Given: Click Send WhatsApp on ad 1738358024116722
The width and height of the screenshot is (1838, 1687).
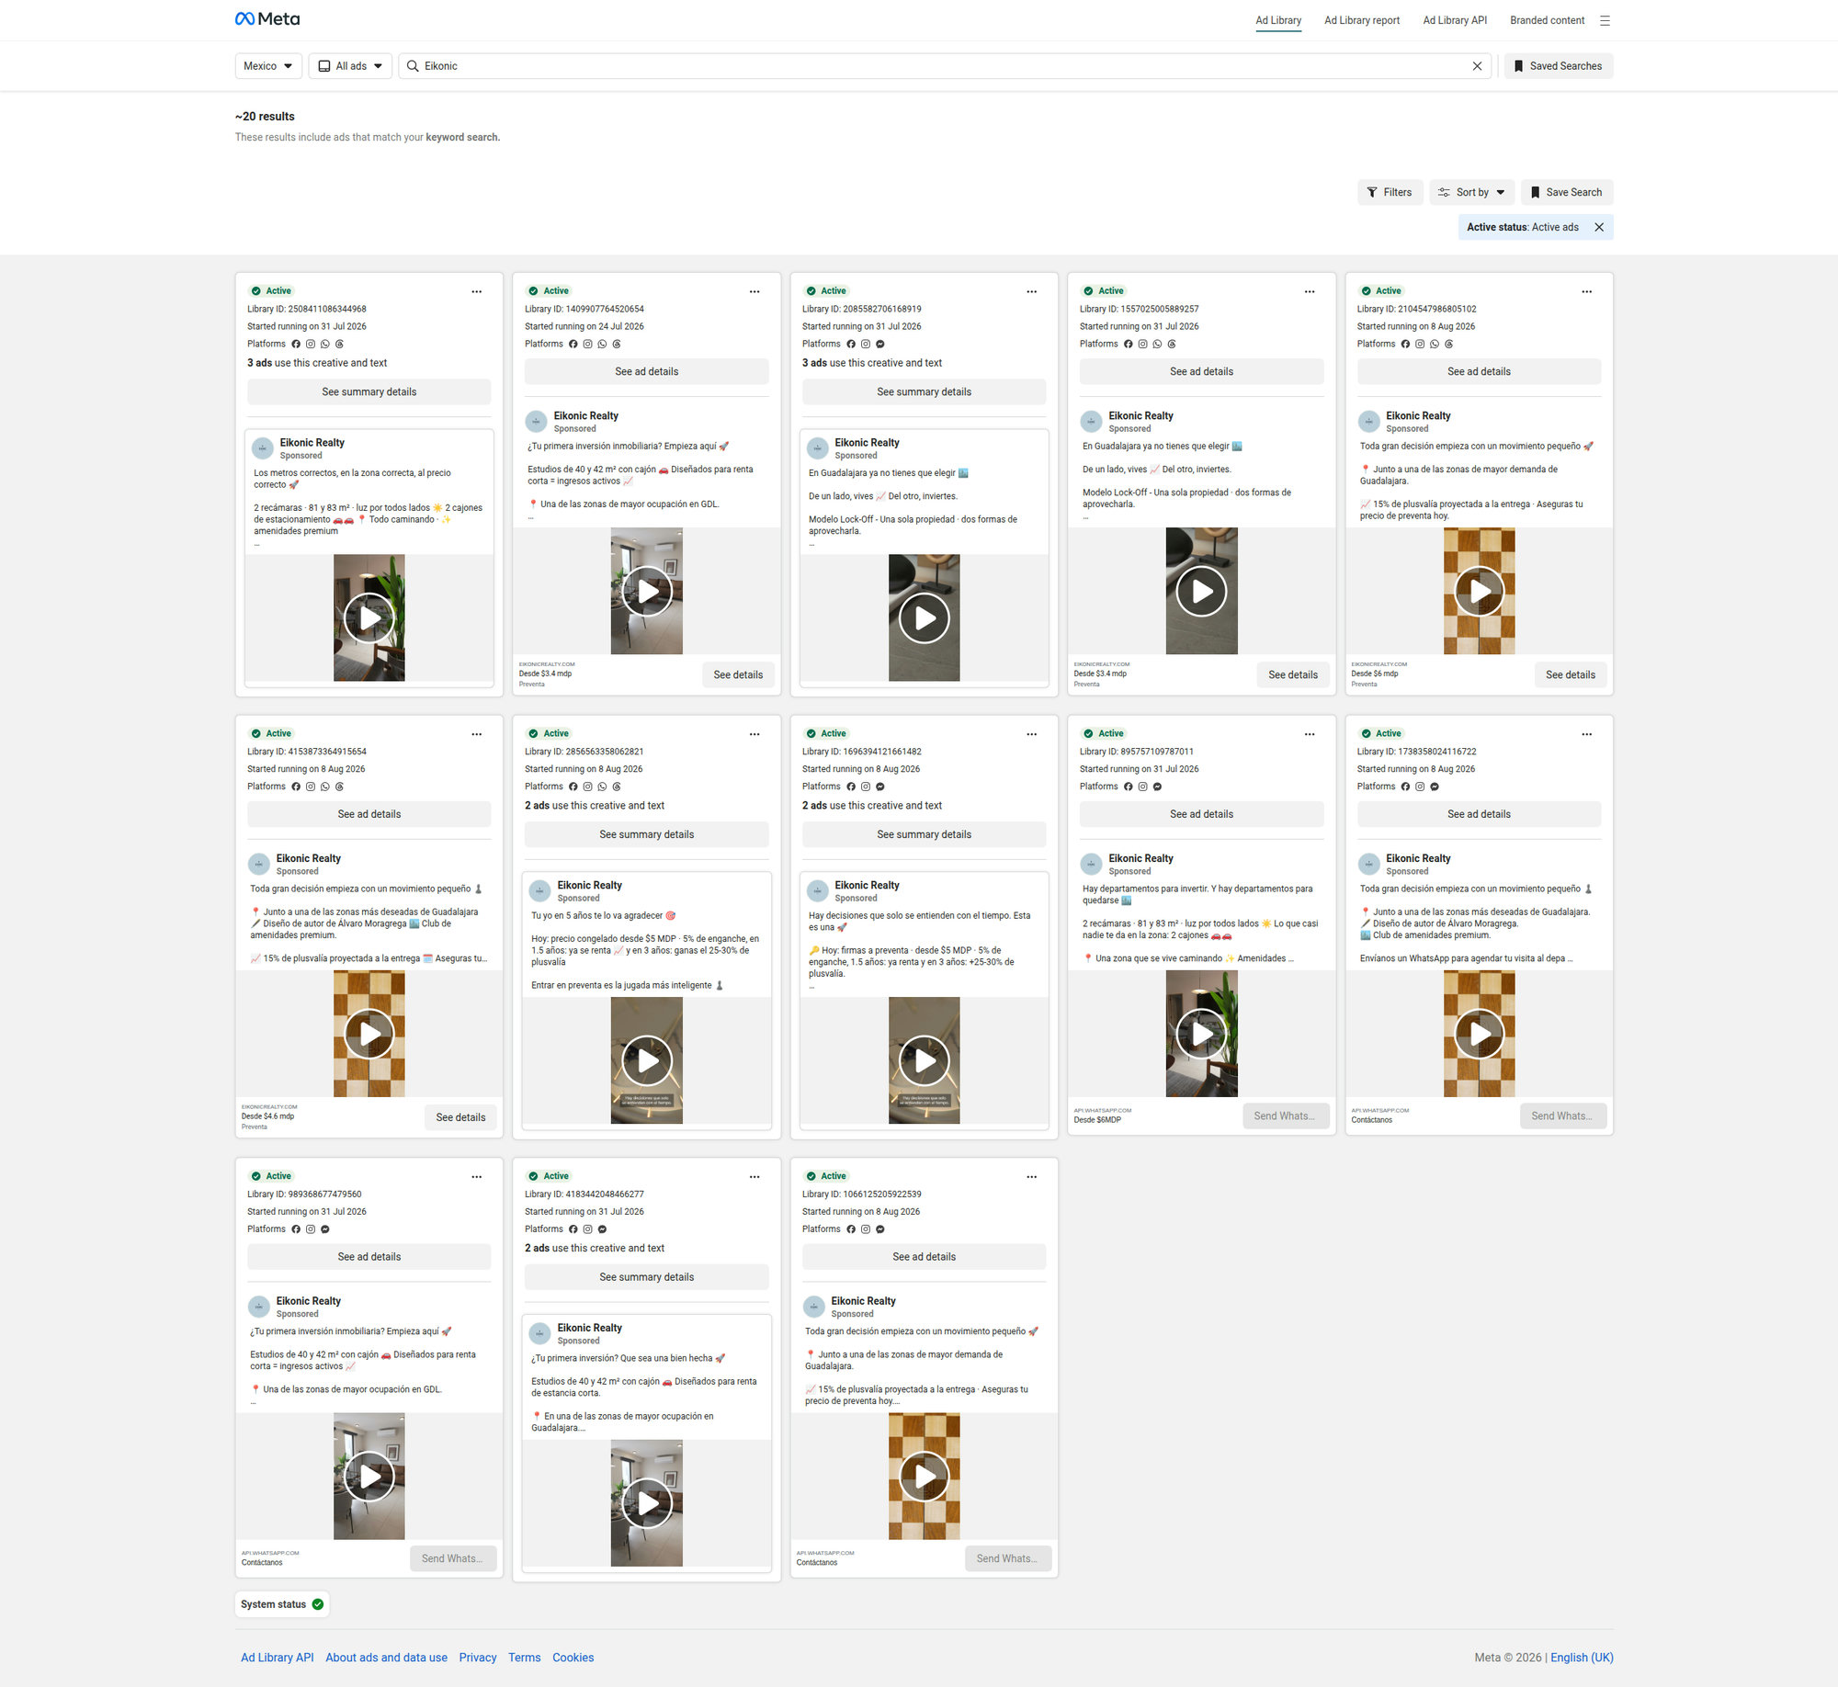Looking at the screenshot, I should coord(1563,1116).
